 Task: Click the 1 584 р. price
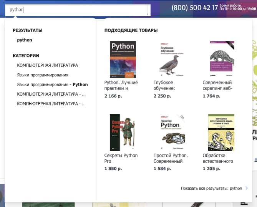point(162,169)
